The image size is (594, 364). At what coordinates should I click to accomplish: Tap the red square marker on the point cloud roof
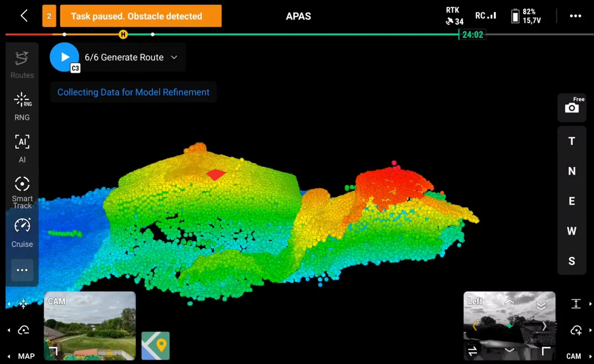pos(216,174)
